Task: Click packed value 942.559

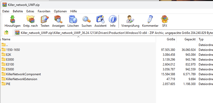Action: [190, 69]
